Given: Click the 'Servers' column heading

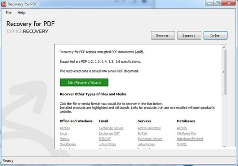Looking at the screenshot, I should (144, 121).
